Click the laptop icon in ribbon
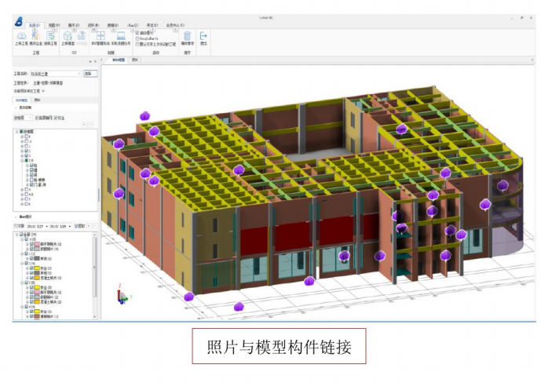This screenshot has height=390, width=545. click(121, 36)
